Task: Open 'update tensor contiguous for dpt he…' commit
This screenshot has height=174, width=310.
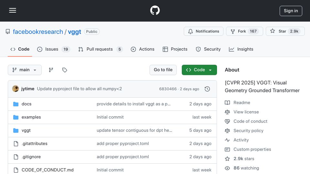Action: pos(134,130)
